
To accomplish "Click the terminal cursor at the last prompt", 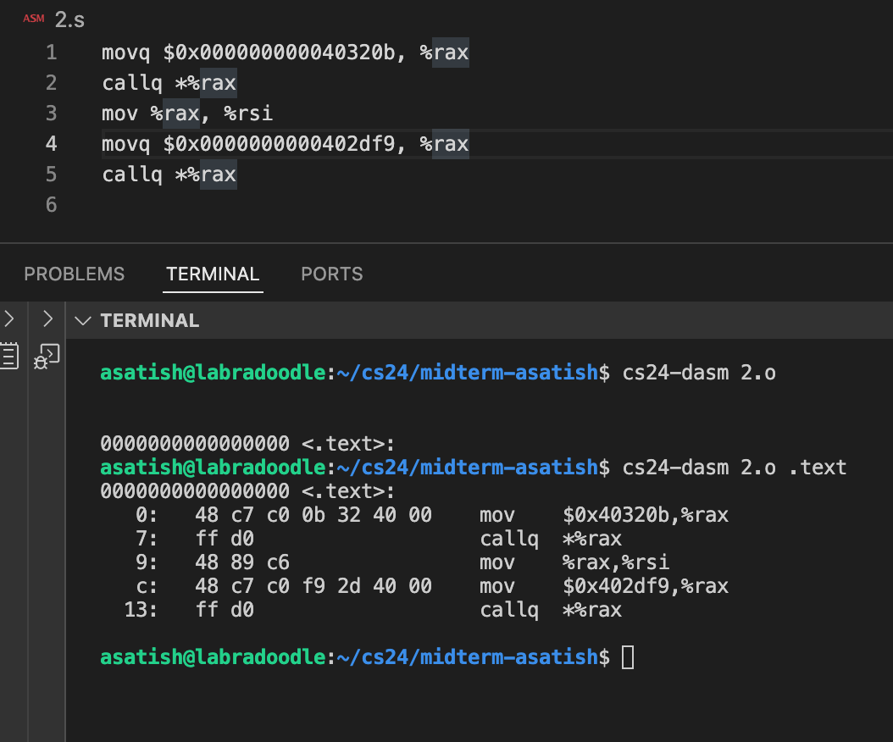I will click(x=627, y=656).
